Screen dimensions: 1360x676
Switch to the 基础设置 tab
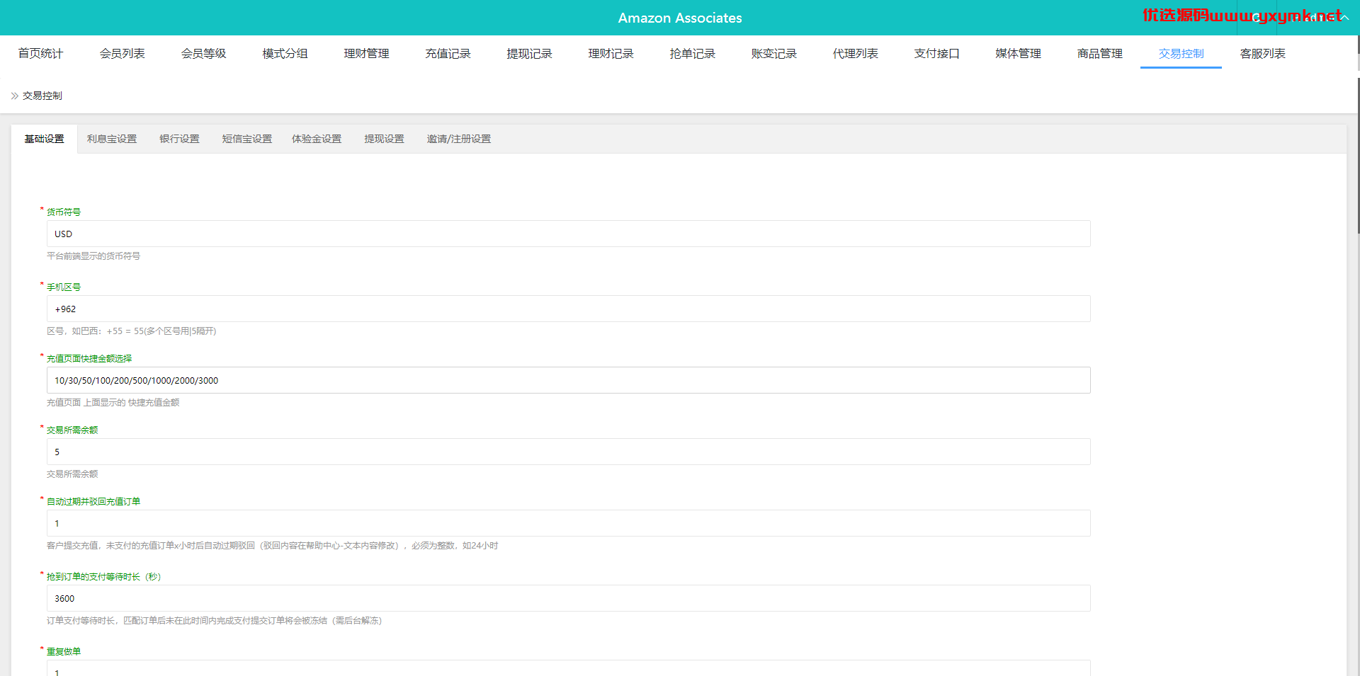tap(44, 139)
